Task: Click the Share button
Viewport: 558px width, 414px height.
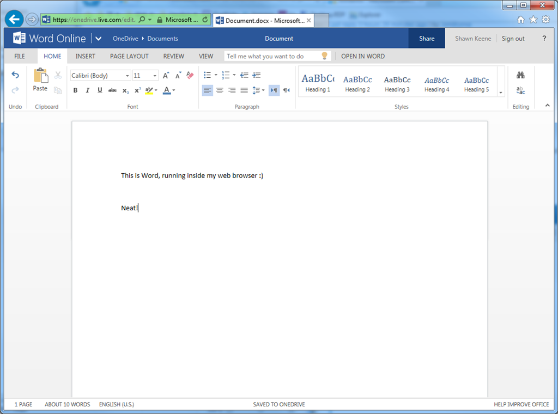Action: pyautogui.click(x=427, y=38)
